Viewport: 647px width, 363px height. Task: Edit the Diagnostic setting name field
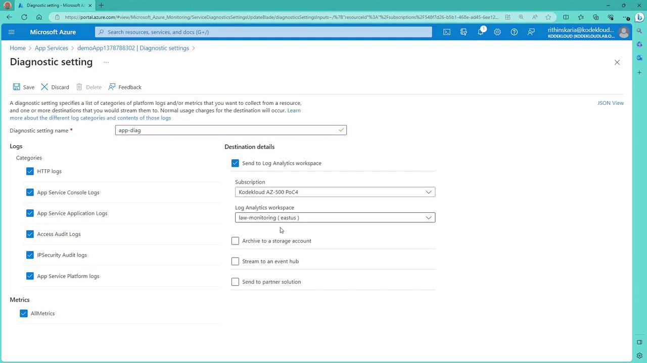pos(231,130)
